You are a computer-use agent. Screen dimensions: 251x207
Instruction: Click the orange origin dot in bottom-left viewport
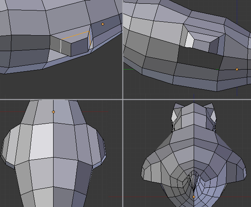(54, 112)
